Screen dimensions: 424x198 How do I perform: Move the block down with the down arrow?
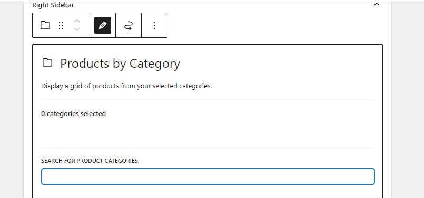(x=77, y=29)
